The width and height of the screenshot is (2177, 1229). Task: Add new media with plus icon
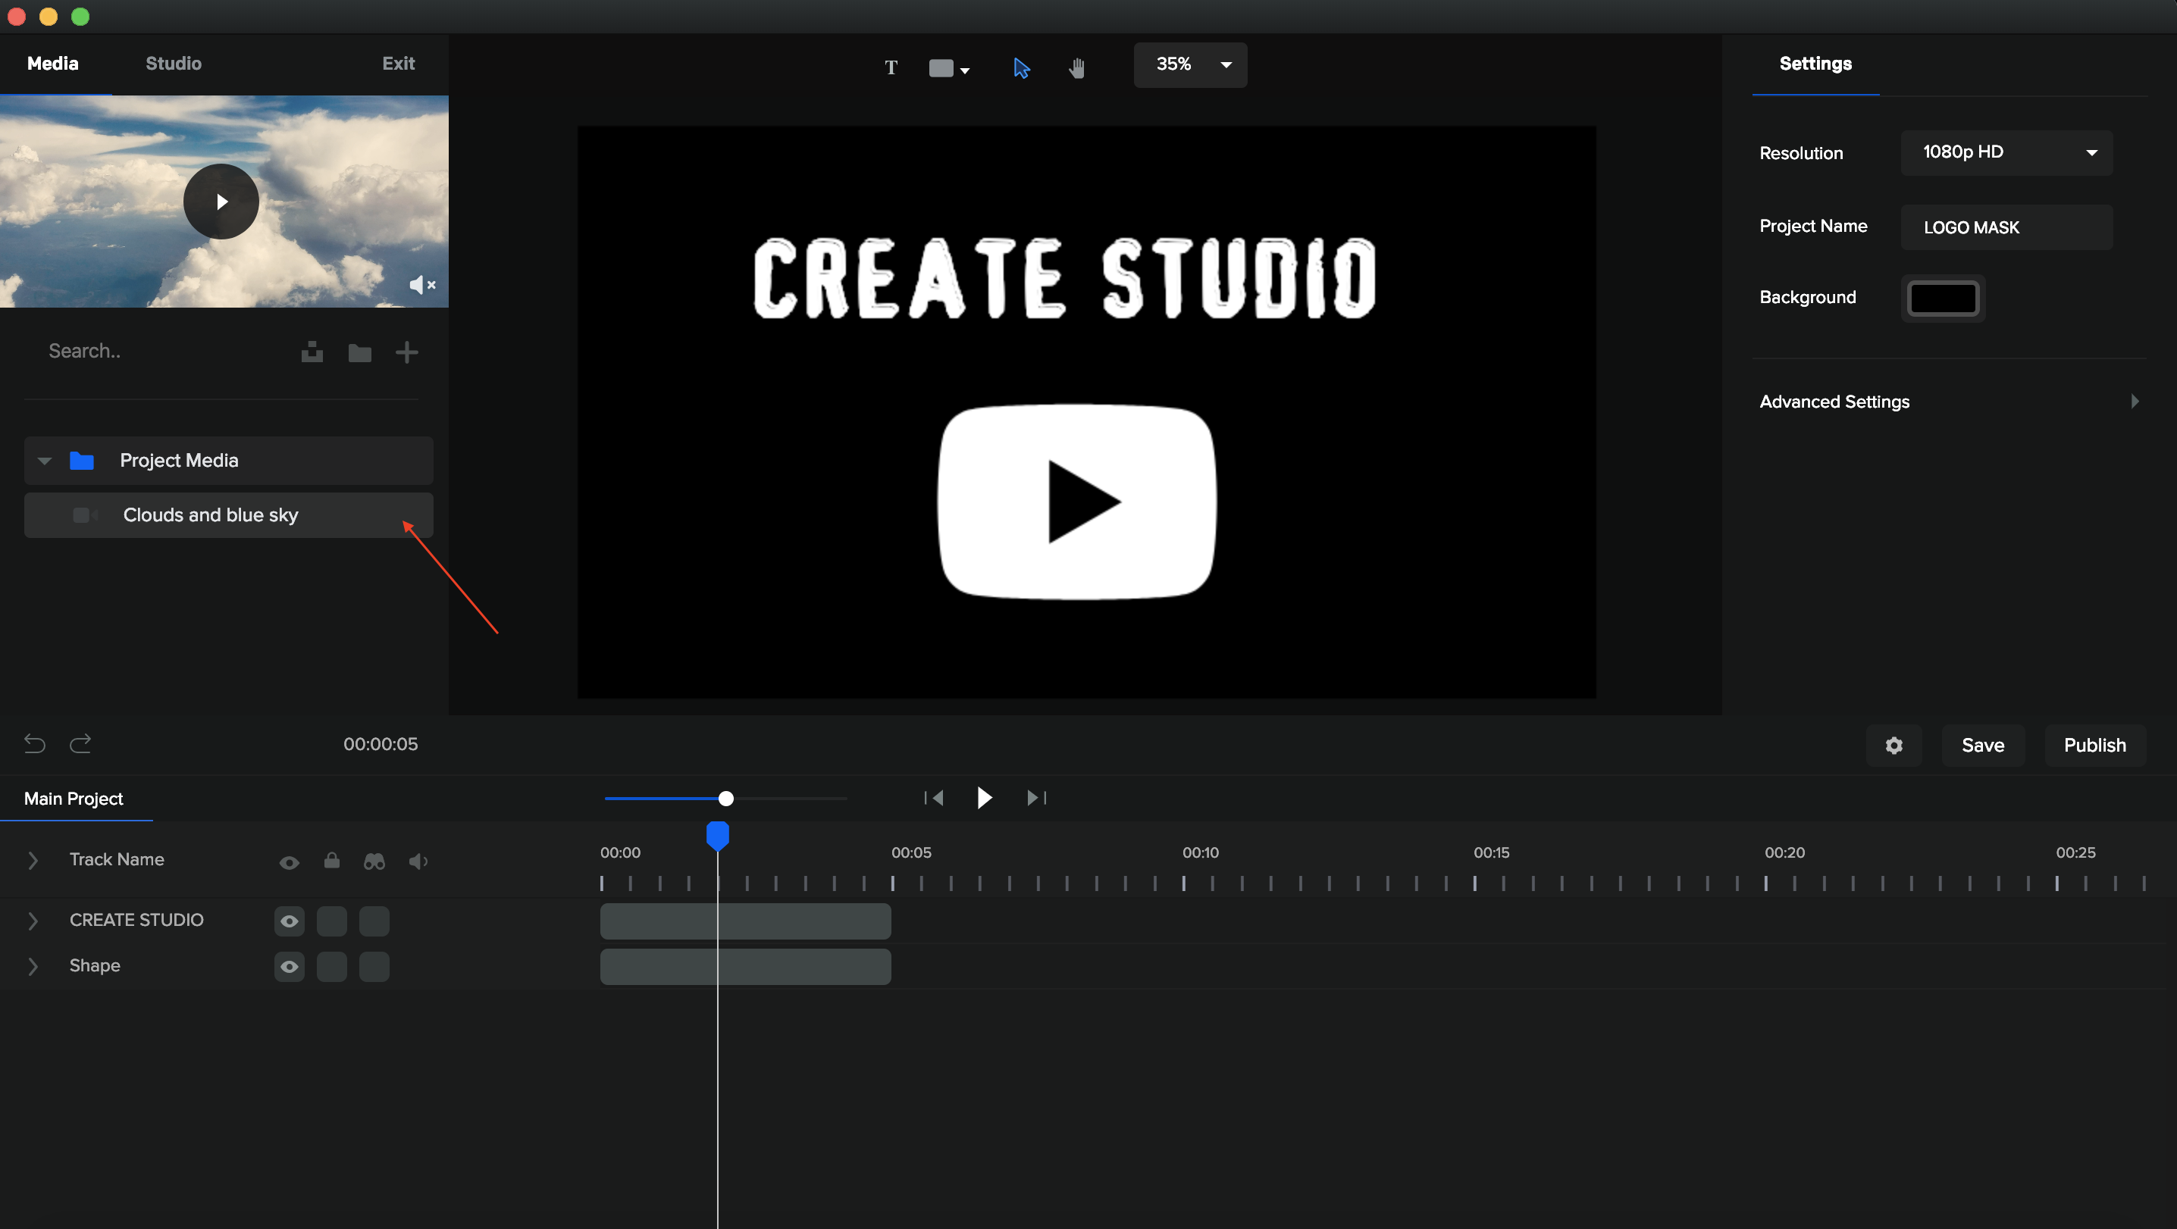pyautogui.click(x=406, y=352)
